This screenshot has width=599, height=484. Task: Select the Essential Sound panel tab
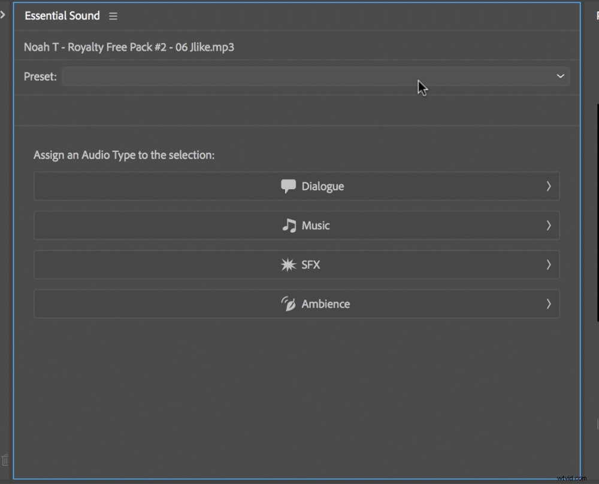pos(62,16)
